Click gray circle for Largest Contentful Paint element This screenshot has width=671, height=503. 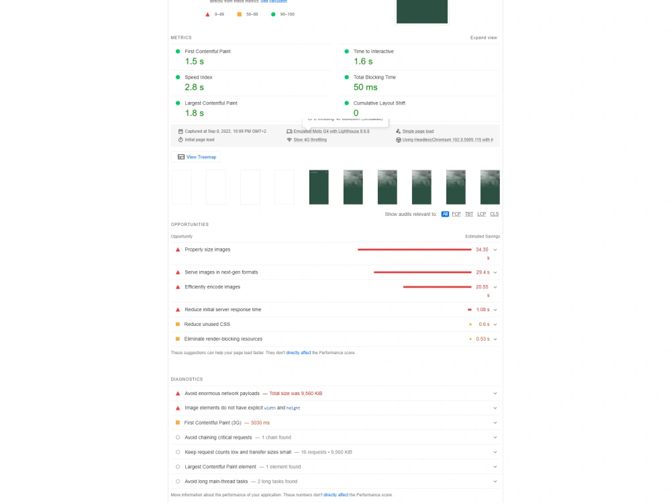coord(178,467)
